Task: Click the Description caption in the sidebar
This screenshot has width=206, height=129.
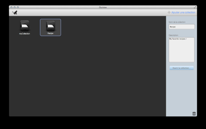Action: [x=173, y=35]
